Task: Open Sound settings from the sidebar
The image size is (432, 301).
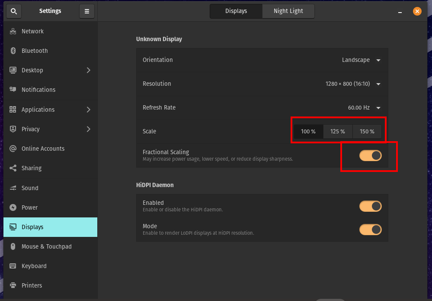Action: [x=30, y=188]
